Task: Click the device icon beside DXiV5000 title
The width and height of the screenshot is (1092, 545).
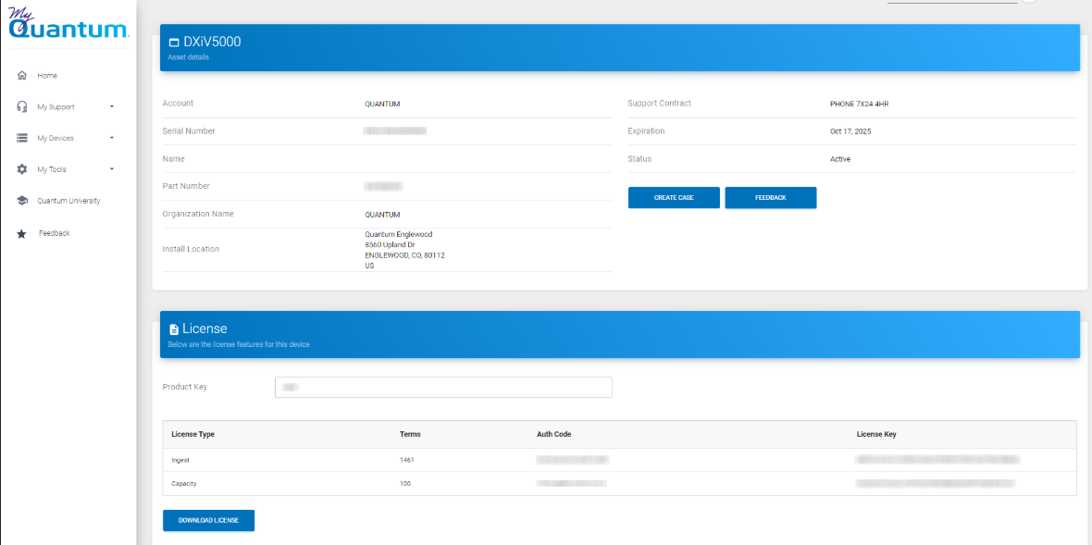Action: click(x=173, y=43)
